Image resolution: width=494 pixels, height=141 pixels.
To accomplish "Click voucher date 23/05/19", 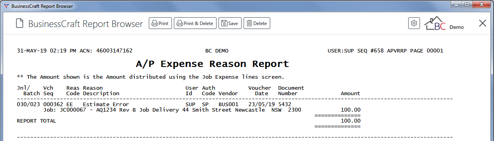I will point(261,105).
